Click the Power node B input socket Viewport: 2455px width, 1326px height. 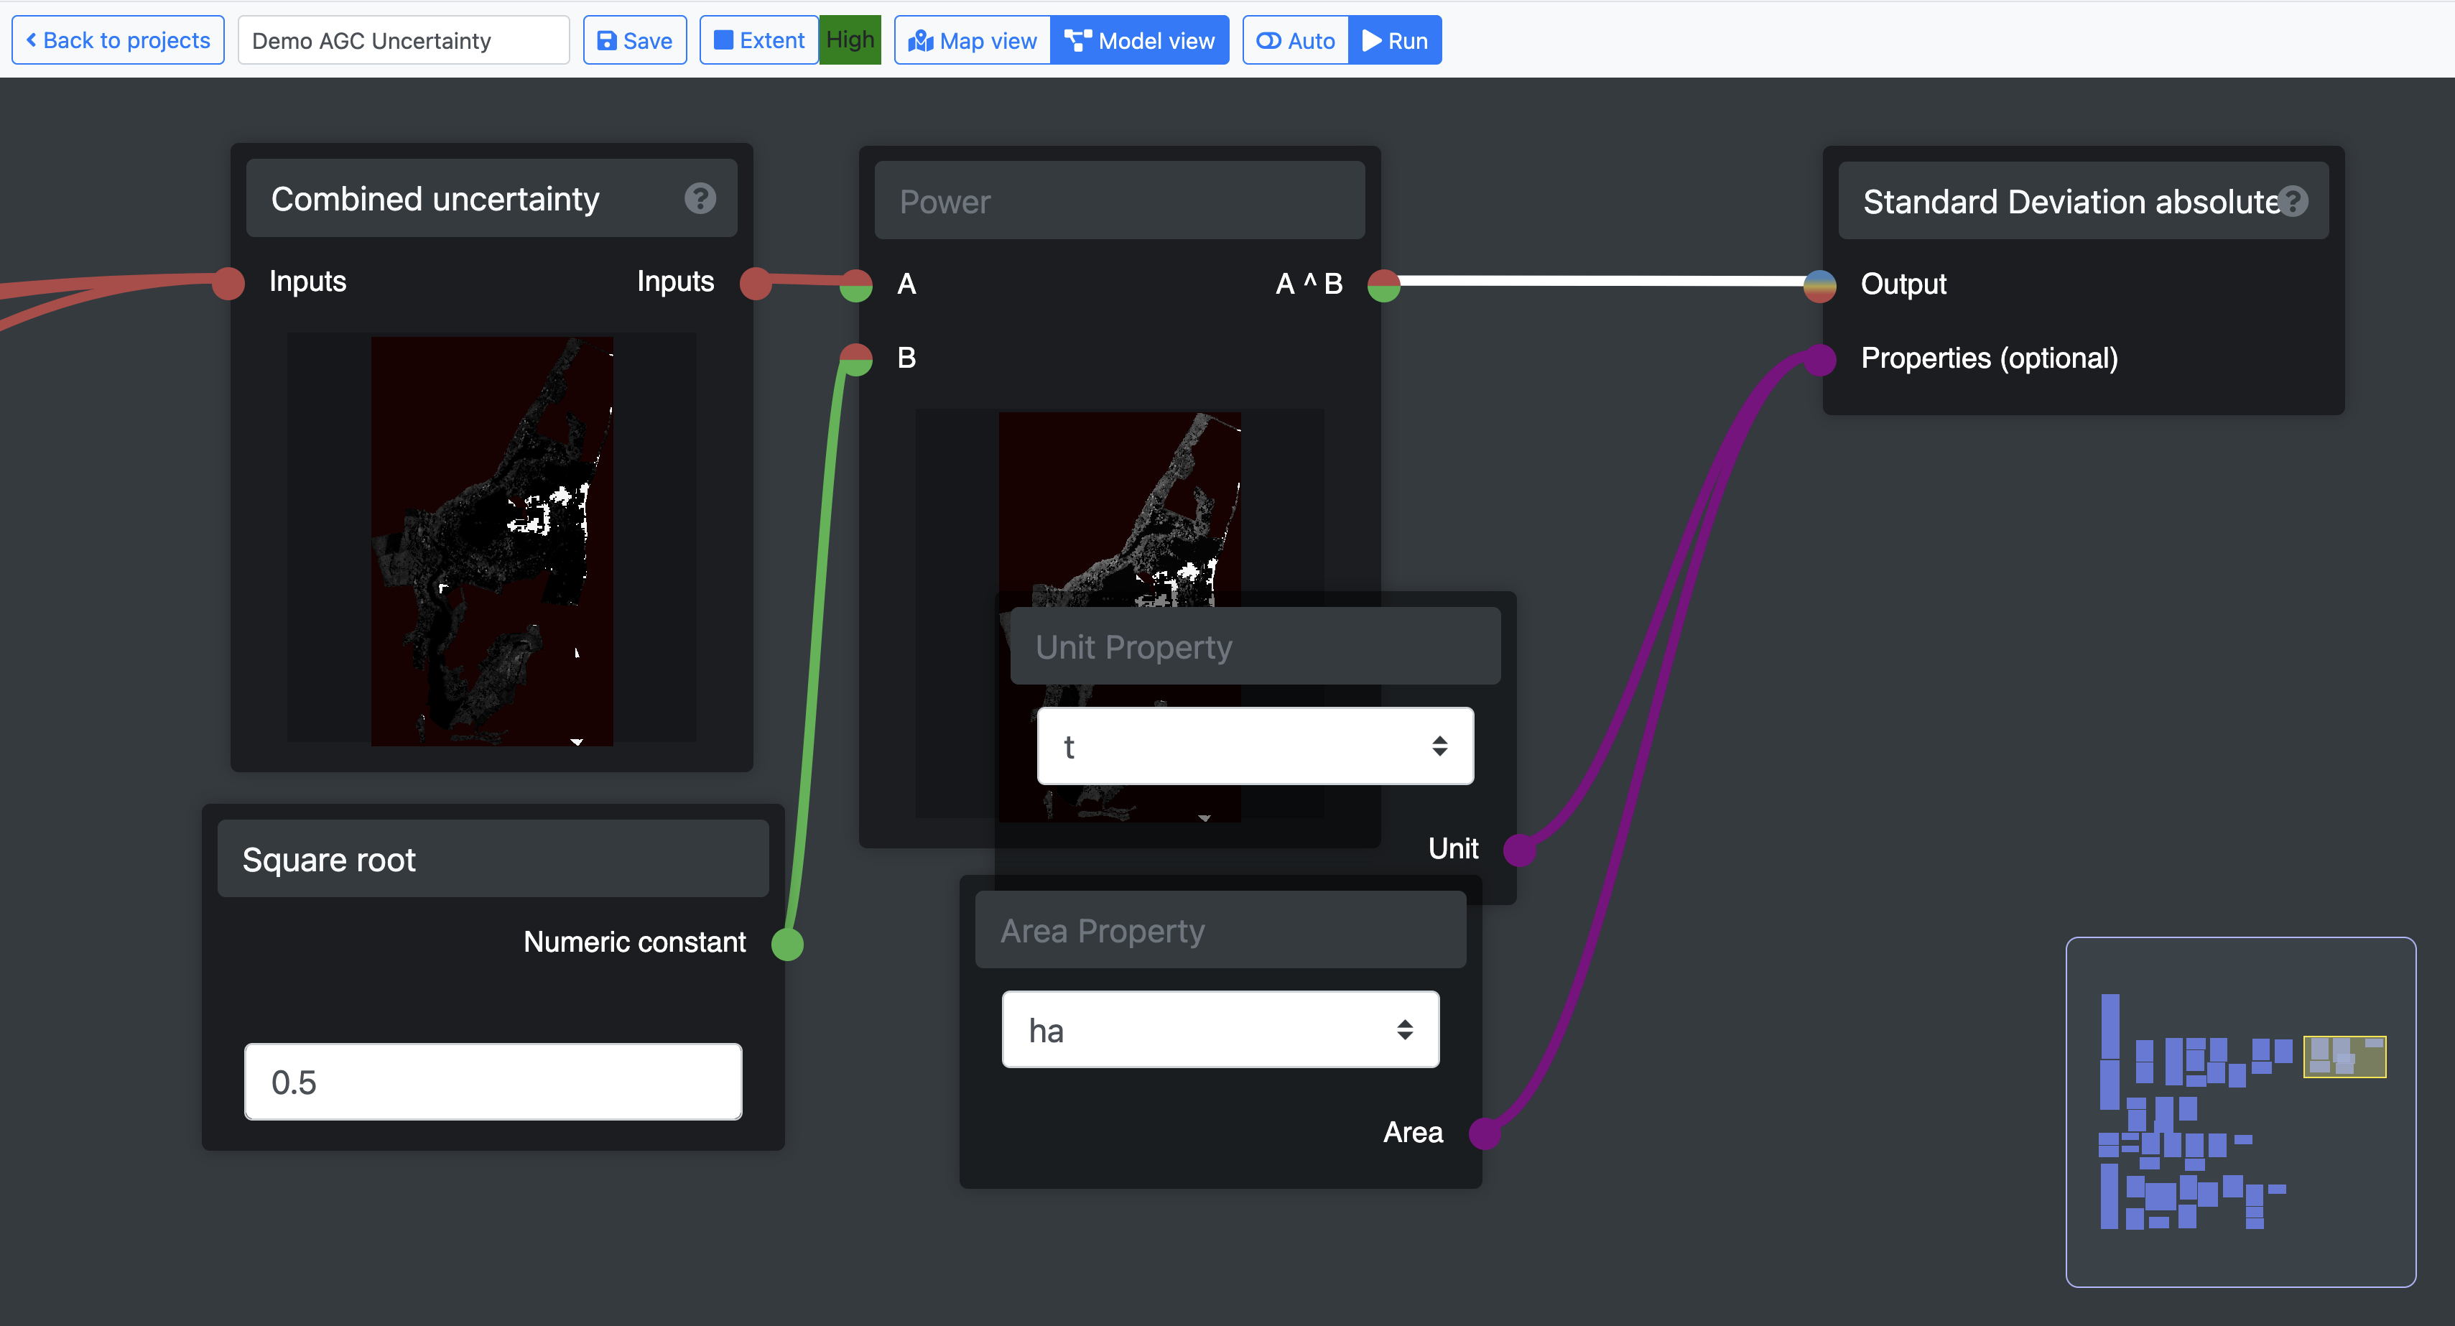pyautogui.click(x=856, y=359)
